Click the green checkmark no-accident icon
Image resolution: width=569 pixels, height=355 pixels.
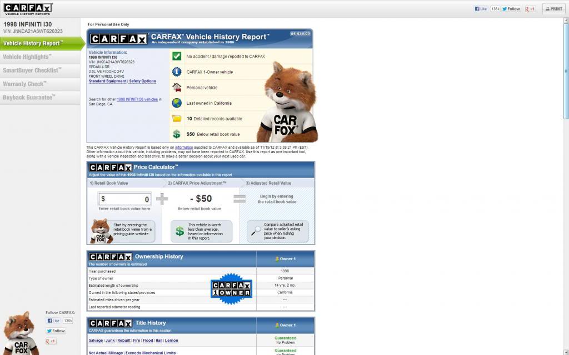point(177,56)
